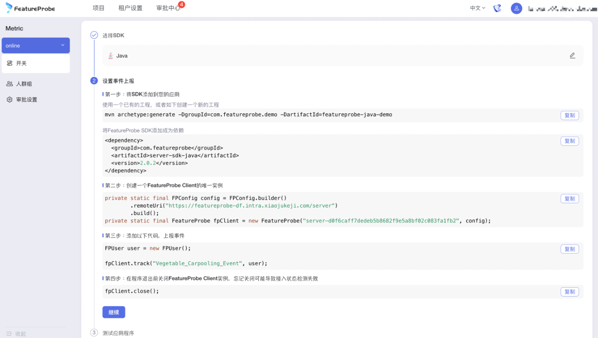Click the Java SDK logo icon
The image size is (598, 338).
(111, 56)
